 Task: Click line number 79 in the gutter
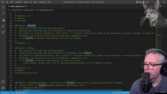tap(11, 83)
